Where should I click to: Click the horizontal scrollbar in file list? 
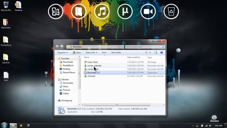click(x=117, y=105)
